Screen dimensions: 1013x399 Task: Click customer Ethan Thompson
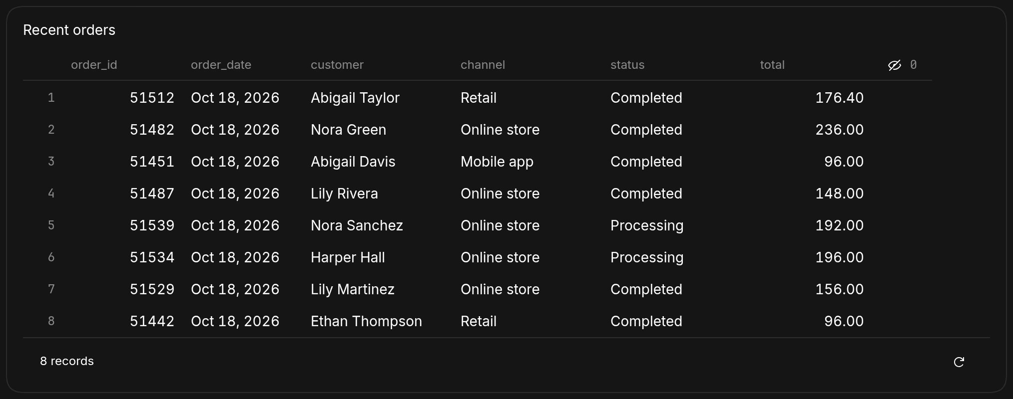pos(366,321)
